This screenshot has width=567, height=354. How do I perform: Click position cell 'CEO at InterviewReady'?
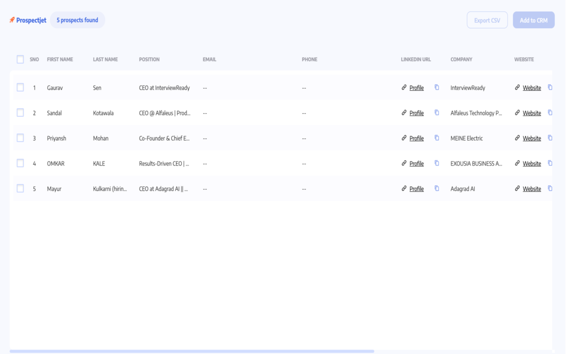point(164,88)
